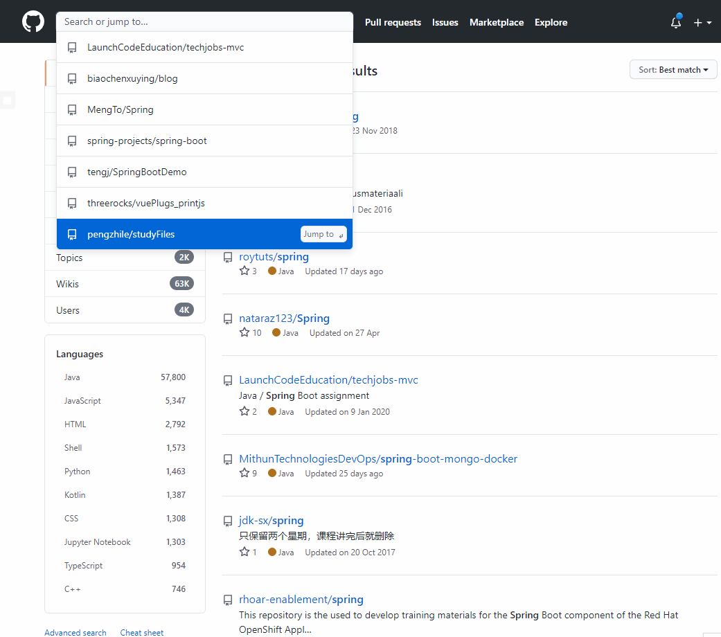721x637 pixels.
Task: Expand the Sort: Best match dropdown
Action: (x=673, y=70)
